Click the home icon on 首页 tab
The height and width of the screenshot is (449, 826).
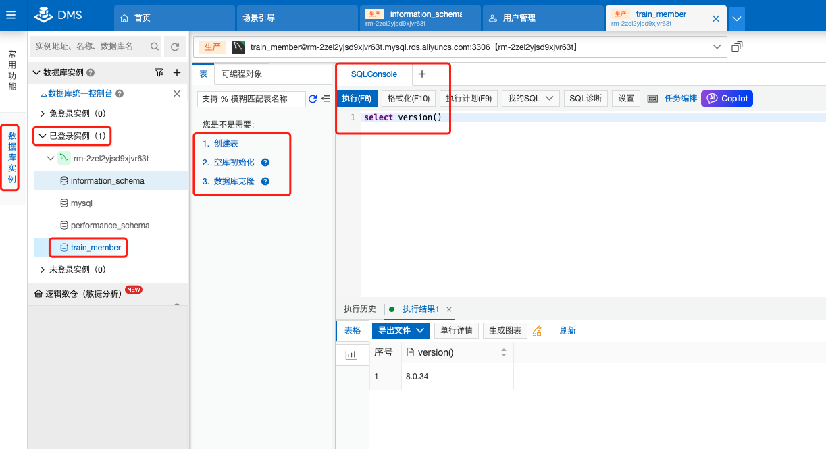pos(124,18)
